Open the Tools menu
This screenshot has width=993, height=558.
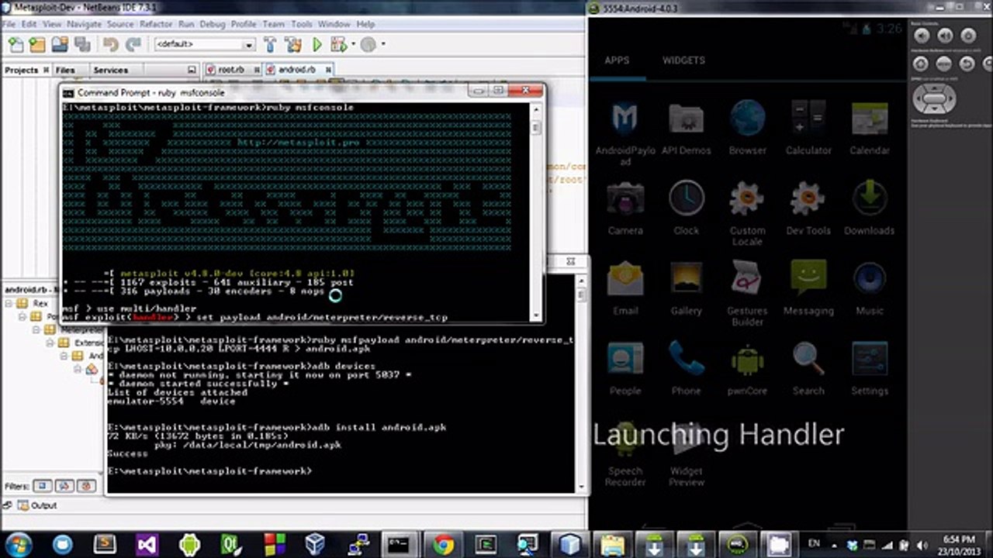(301, 24)
